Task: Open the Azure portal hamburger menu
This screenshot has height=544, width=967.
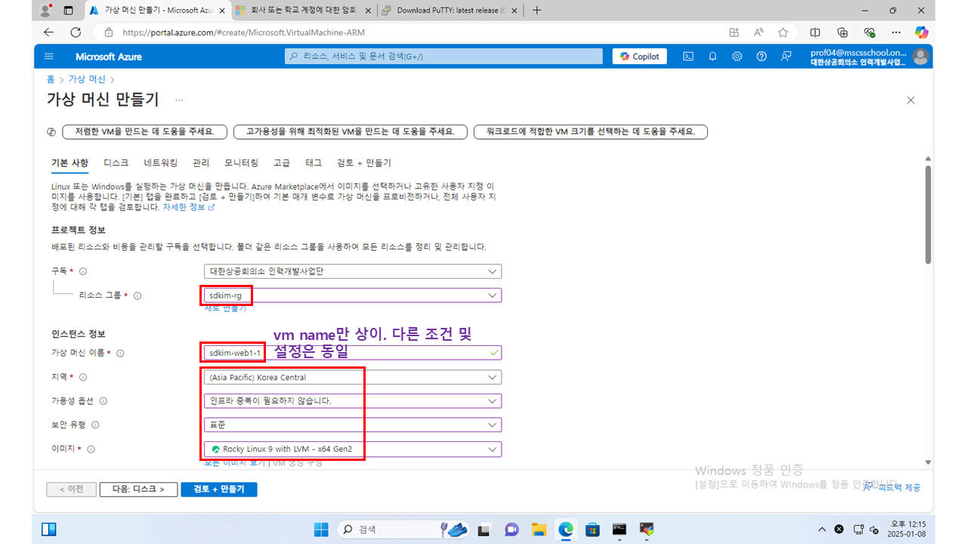Action: coord(49,57)
